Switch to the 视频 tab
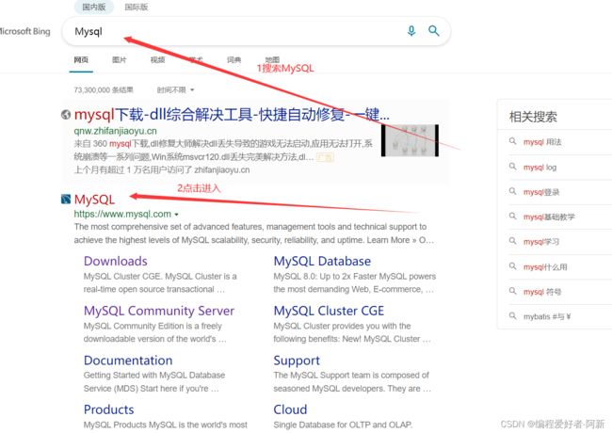Screen dimensions: 612x433 [157, 59]
